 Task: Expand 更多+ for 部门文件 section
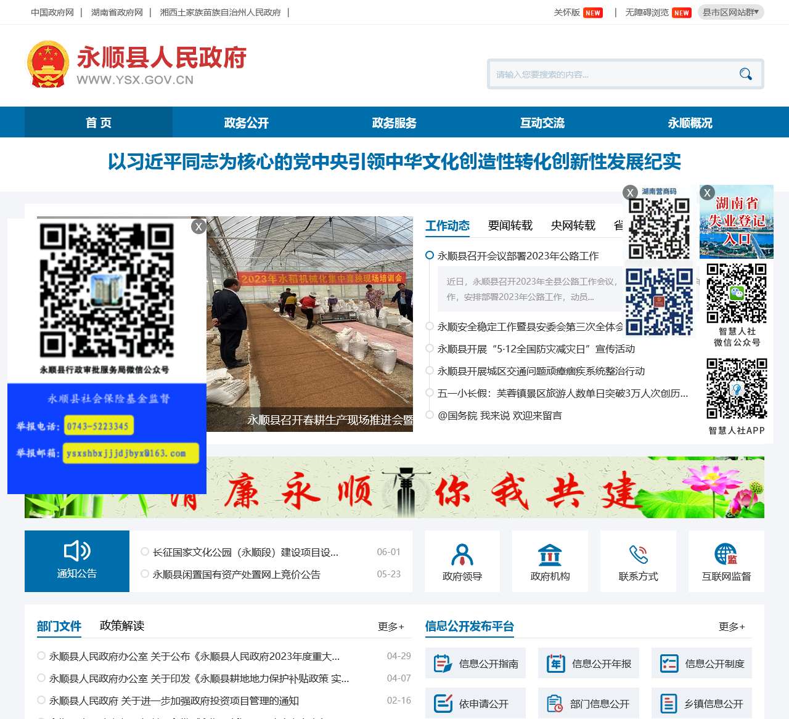(391, 627)
